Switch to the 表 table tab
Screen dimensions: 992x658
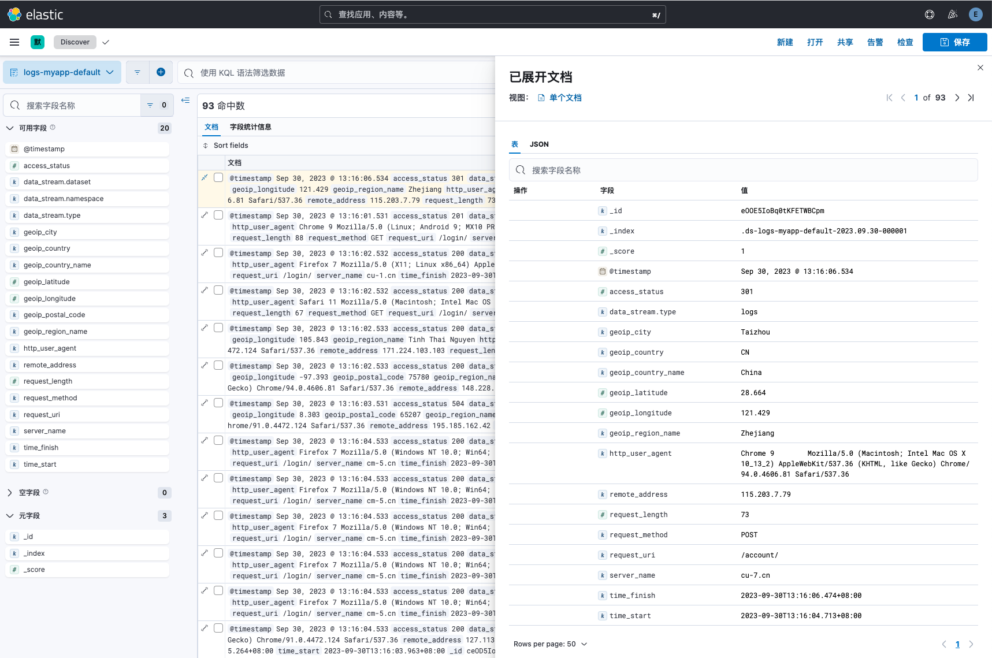[x=515, y=144]
